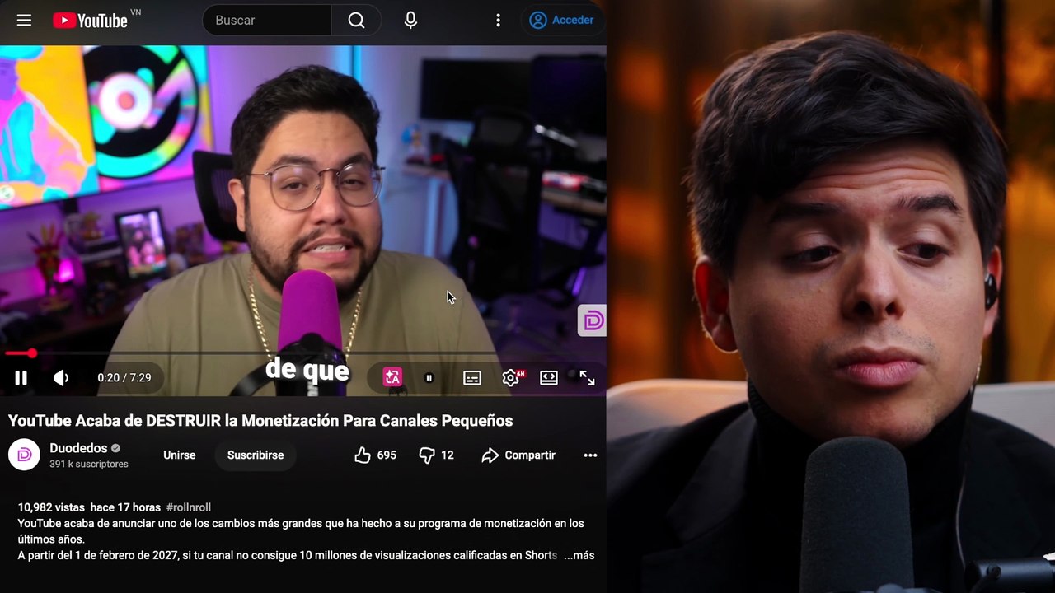Screen dimensions: 1055x593
Task: Subscribe with the Suscribirse button
Action: coord(256,455)
